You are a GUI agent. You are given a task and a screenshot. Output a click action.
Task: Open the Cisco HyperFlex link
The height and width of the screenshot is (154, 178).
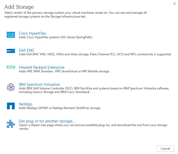coord(32,33)
